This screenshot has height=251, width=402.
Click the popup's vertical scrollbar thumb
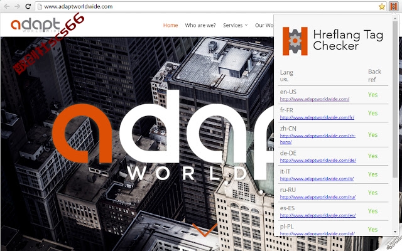(395, 99)
